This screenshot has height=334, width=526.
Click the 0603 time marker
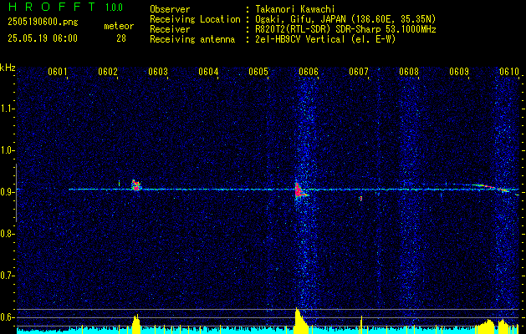point(158,72)
